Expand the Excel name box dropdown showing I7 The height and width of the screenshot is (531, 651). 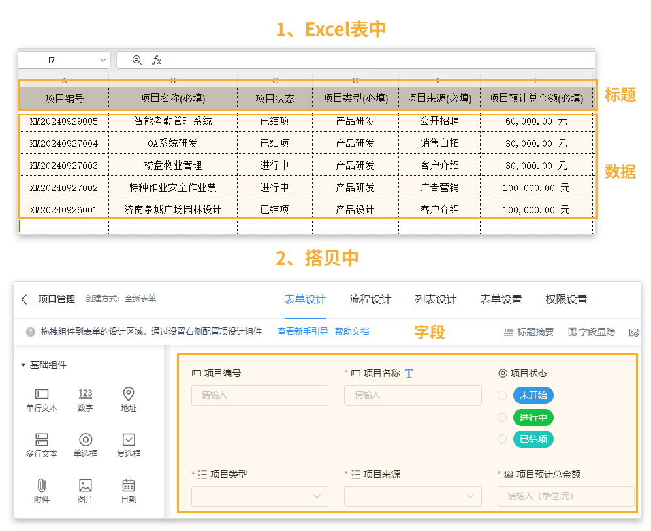point(103,59)
